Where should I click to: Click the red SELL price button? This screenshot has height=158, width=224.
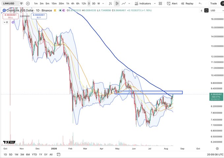[x=11, y=16]
